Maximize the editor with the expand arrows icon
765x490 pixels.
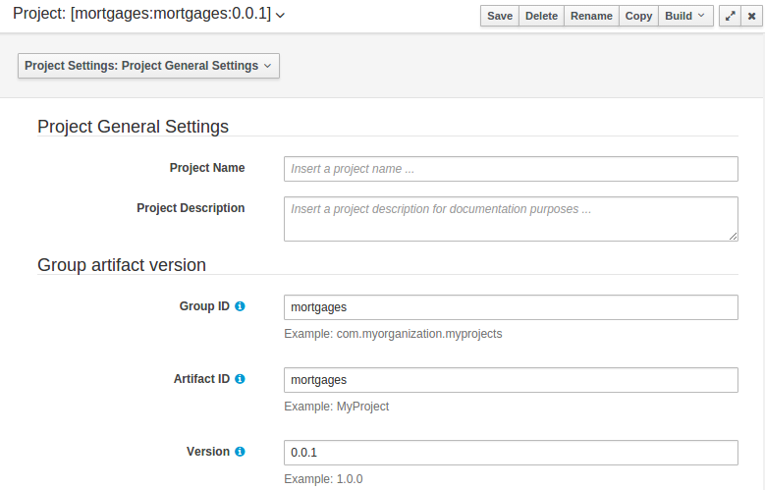point(730,16)
